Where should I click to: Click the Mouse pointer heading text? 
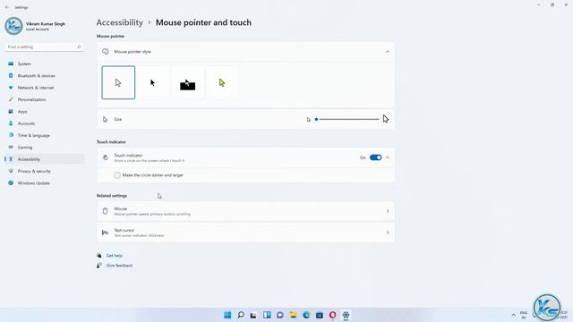(x=110, y=36)
